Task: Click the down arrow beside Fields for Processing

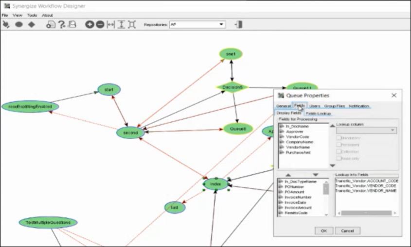Action: tap(332, 166)
